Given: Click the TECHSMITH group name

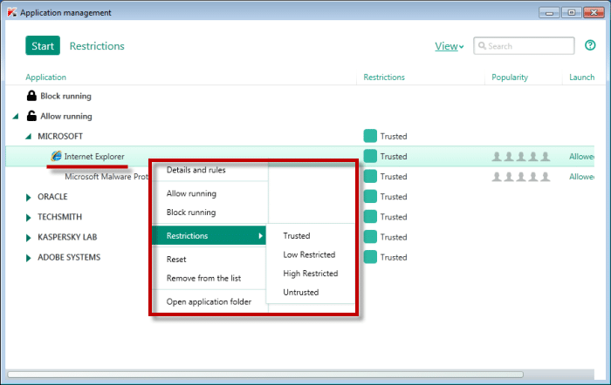Looking at the screenshot, I should (x=59, y=217).
